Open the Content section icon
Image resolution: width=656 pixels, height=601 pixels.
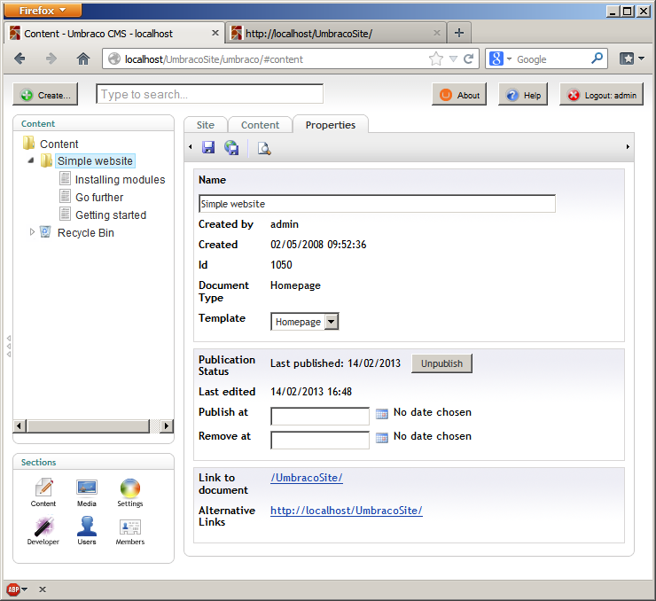click(x=43, y=492)
